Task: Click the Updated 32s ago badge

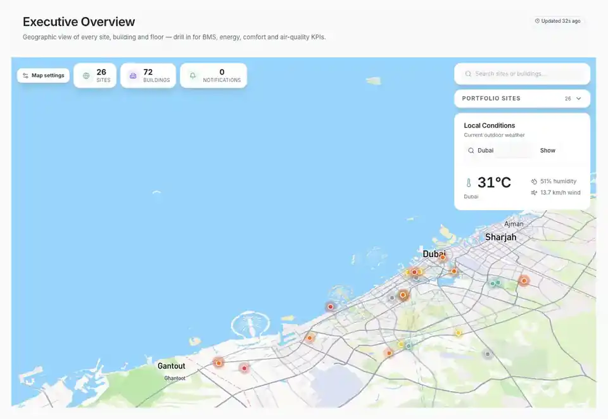Action: tap(557, 21)
